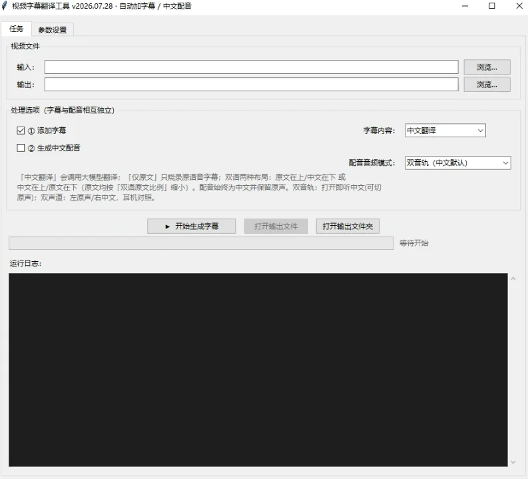
Task: Browse for the output video file
Action: [x=487, y=84]
